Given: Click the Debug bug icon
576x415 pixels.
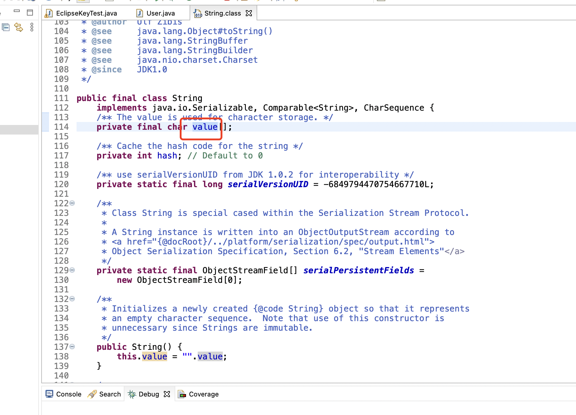Looking at the screenshot, I should (x=132, y=394).
